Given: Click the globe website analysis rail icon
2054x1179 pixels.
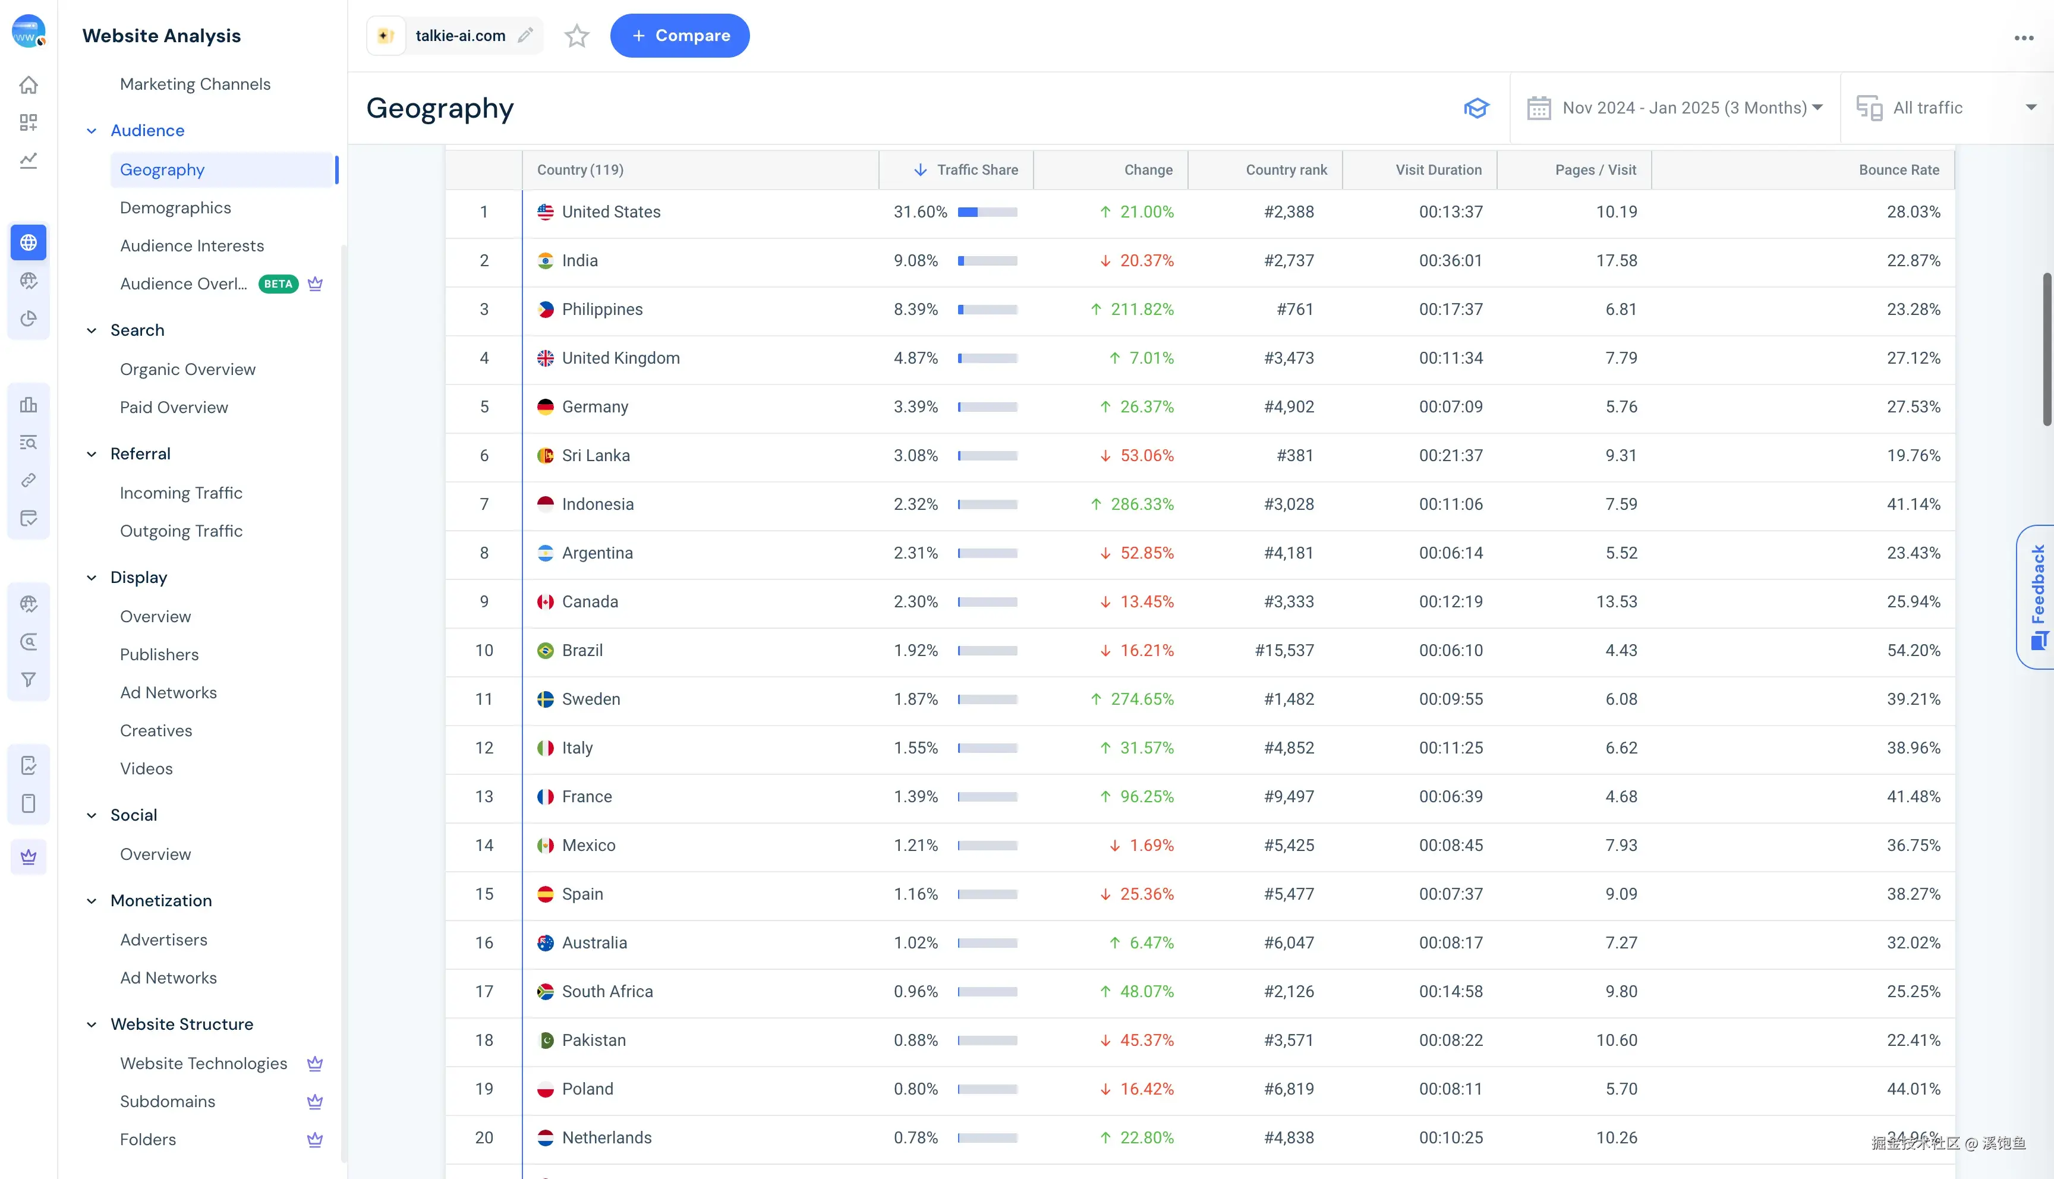Looking at the screenshot, I should (29, 242).
